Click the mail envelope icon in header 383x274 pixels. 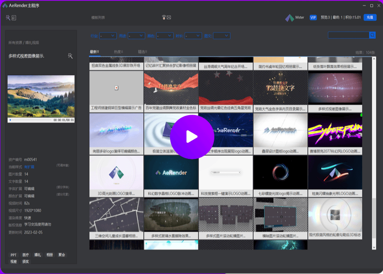169,18
